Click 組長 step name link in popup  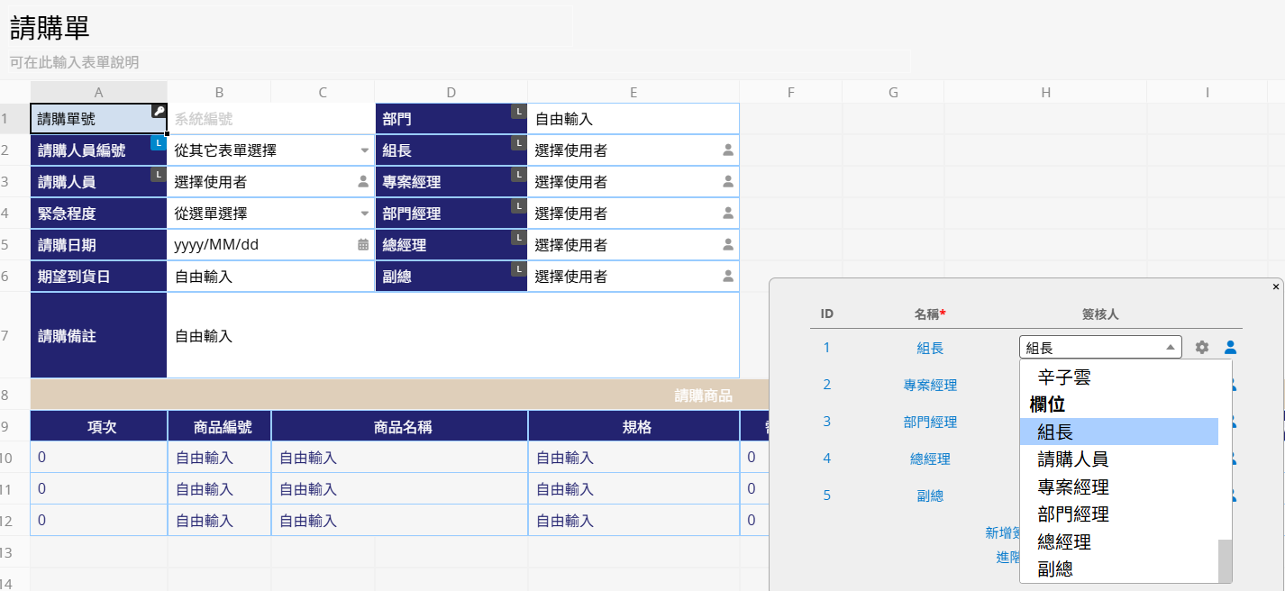click(x=930, y=348)
